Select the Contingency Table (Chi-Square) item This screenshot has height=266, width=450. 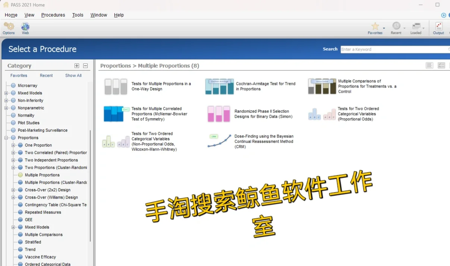[x=56, y=205]
